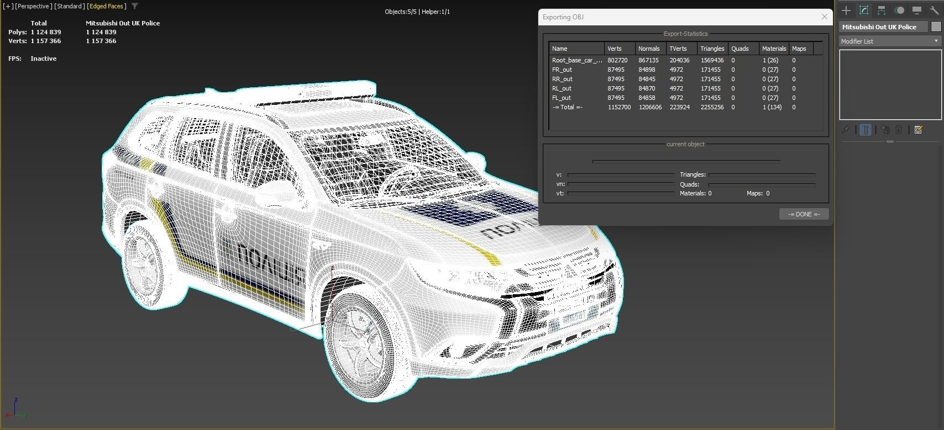Open Configure Modifier Sets icon
The width and height of the screenshot is (944, 430).
[919, 130]
